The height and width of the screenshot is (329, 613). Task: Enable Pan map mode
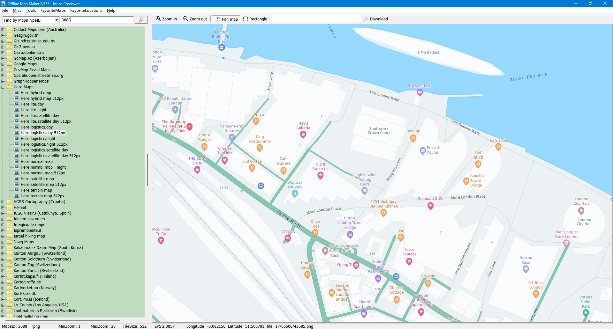[227, 19]
